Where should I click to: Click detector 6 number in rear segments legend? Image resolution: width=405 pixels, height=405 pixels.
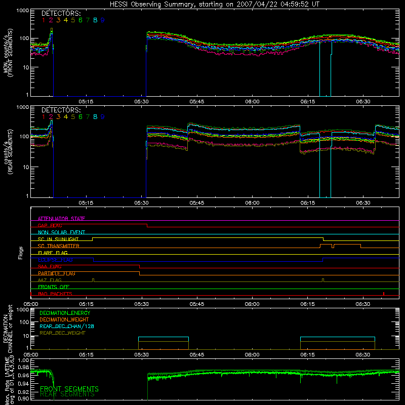80,117
